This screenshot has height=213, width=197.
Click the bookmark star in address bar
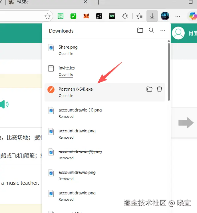pos(47,16)
